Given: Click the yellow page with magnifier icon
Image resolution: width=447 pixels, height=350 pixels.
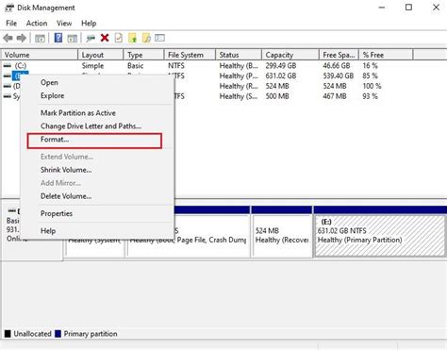Looking at the screenshot, I should click(x=146, y=38).
